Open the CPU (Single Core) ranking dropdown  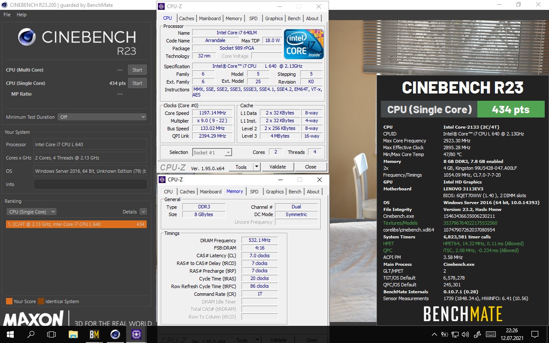pyautogui.click(x=31, y=212)
